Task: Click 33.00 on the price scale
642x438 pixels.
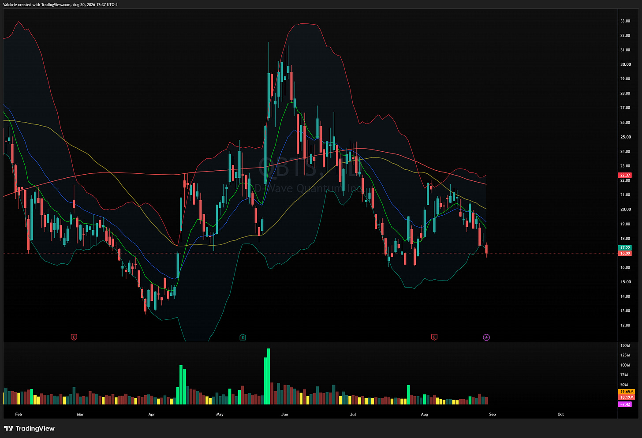Action: coord(625,21)
